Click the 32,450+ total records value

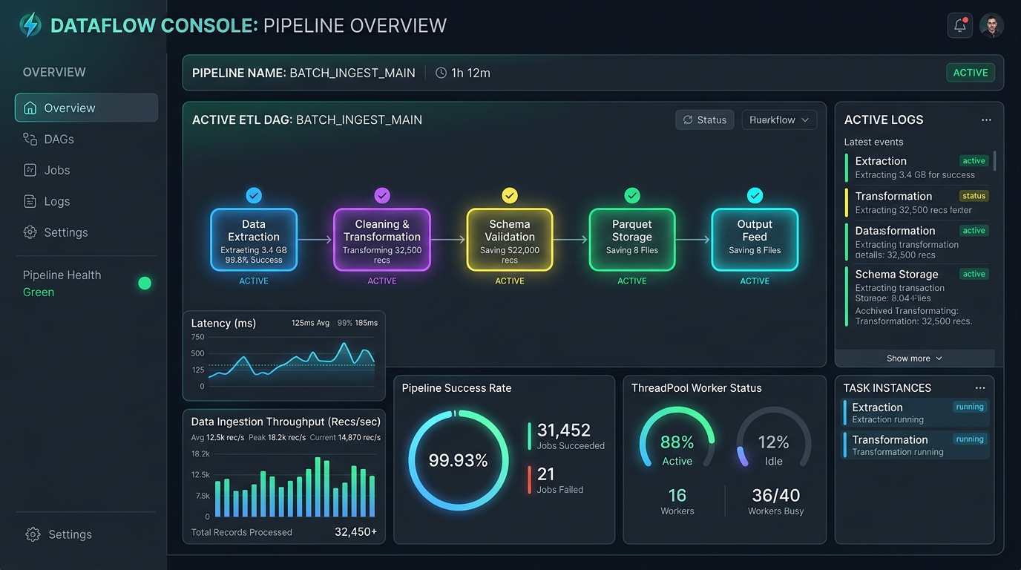click(356, 532)
